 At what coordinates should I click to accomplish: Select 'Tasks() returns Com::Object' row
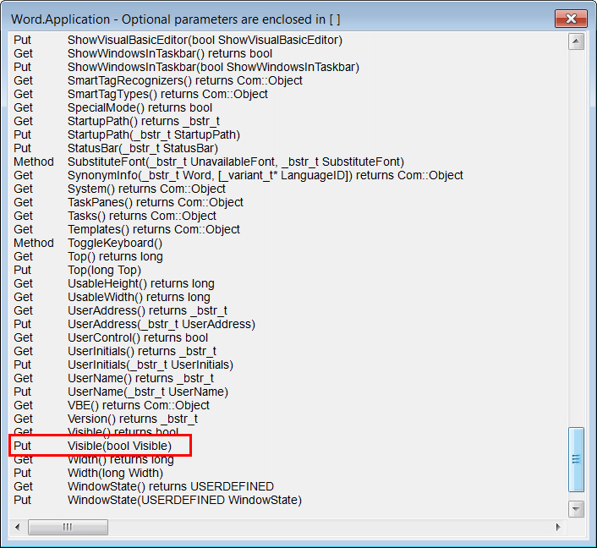(x=115, y=216)
